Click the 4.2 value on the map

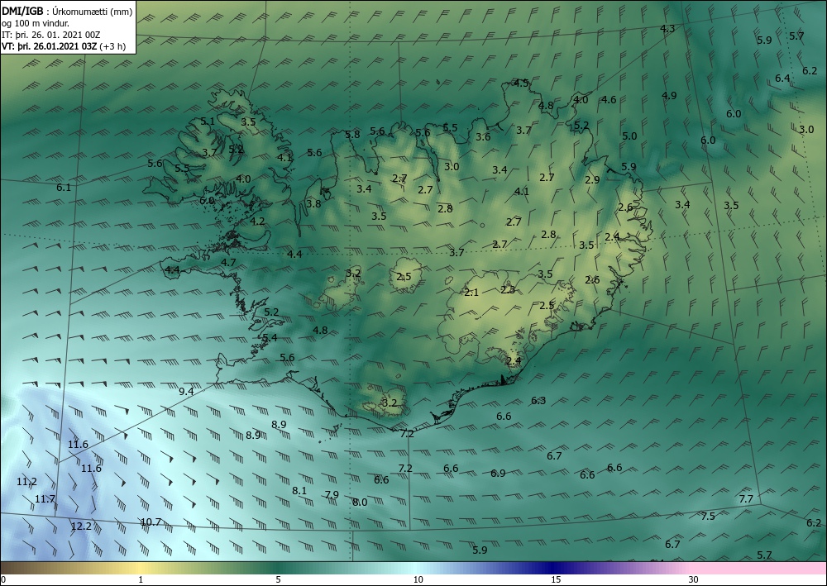coord(257,222)
